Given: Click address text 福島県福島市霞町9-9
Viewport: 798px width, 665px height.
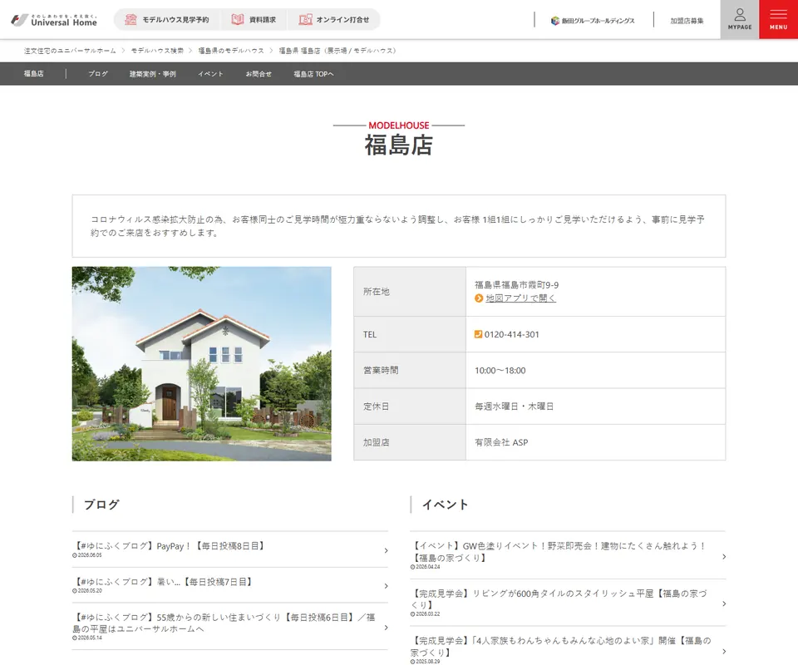Looking at the screenshot, I should click(x=516, y=285).
